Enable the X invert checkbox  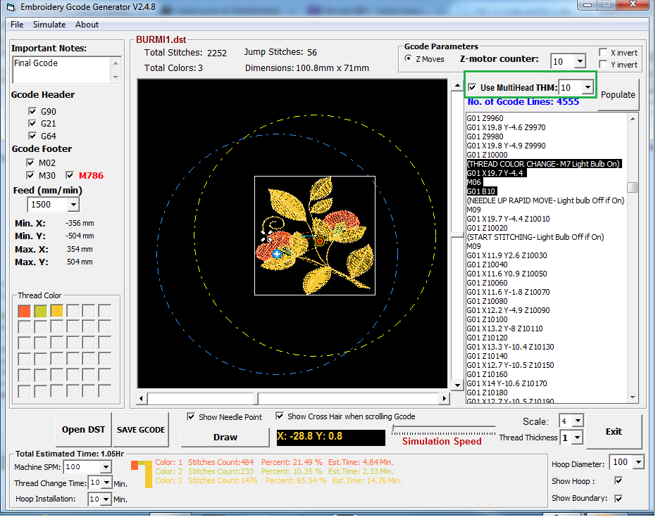pos(603,53)
